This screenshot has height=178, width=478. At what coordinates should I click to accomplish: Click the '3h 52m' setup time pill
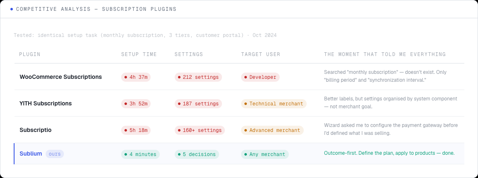[136, 104]
